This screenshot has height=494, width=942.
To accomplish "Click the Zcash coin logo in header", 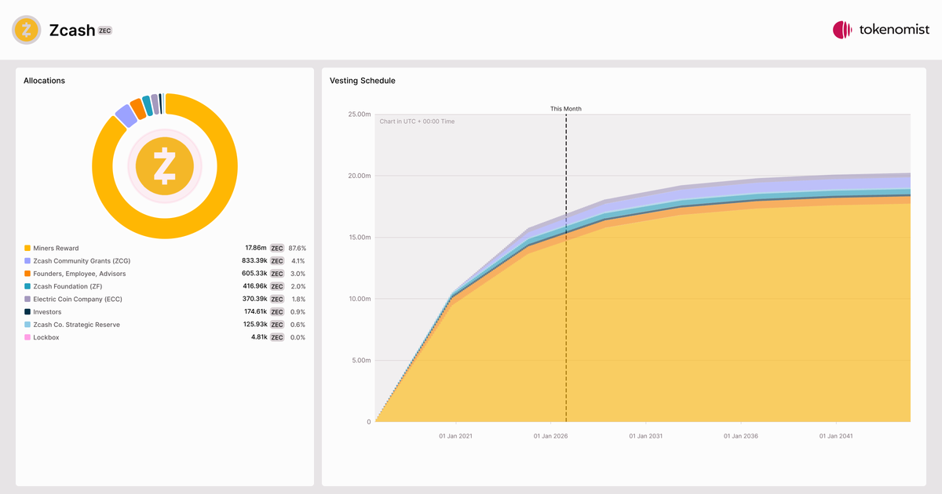I will (27, 30).
